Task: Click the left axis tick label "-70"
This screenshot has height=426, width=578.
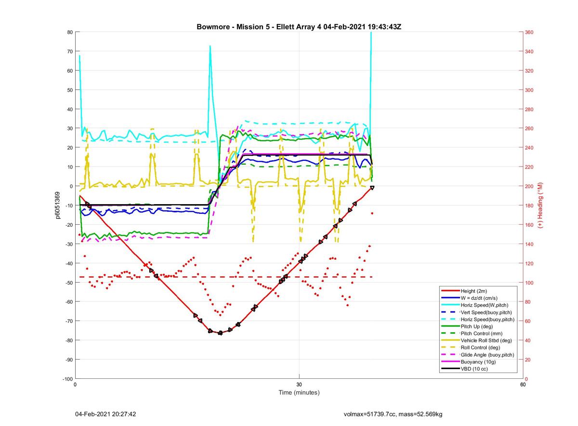Action: tap(69, 321)
